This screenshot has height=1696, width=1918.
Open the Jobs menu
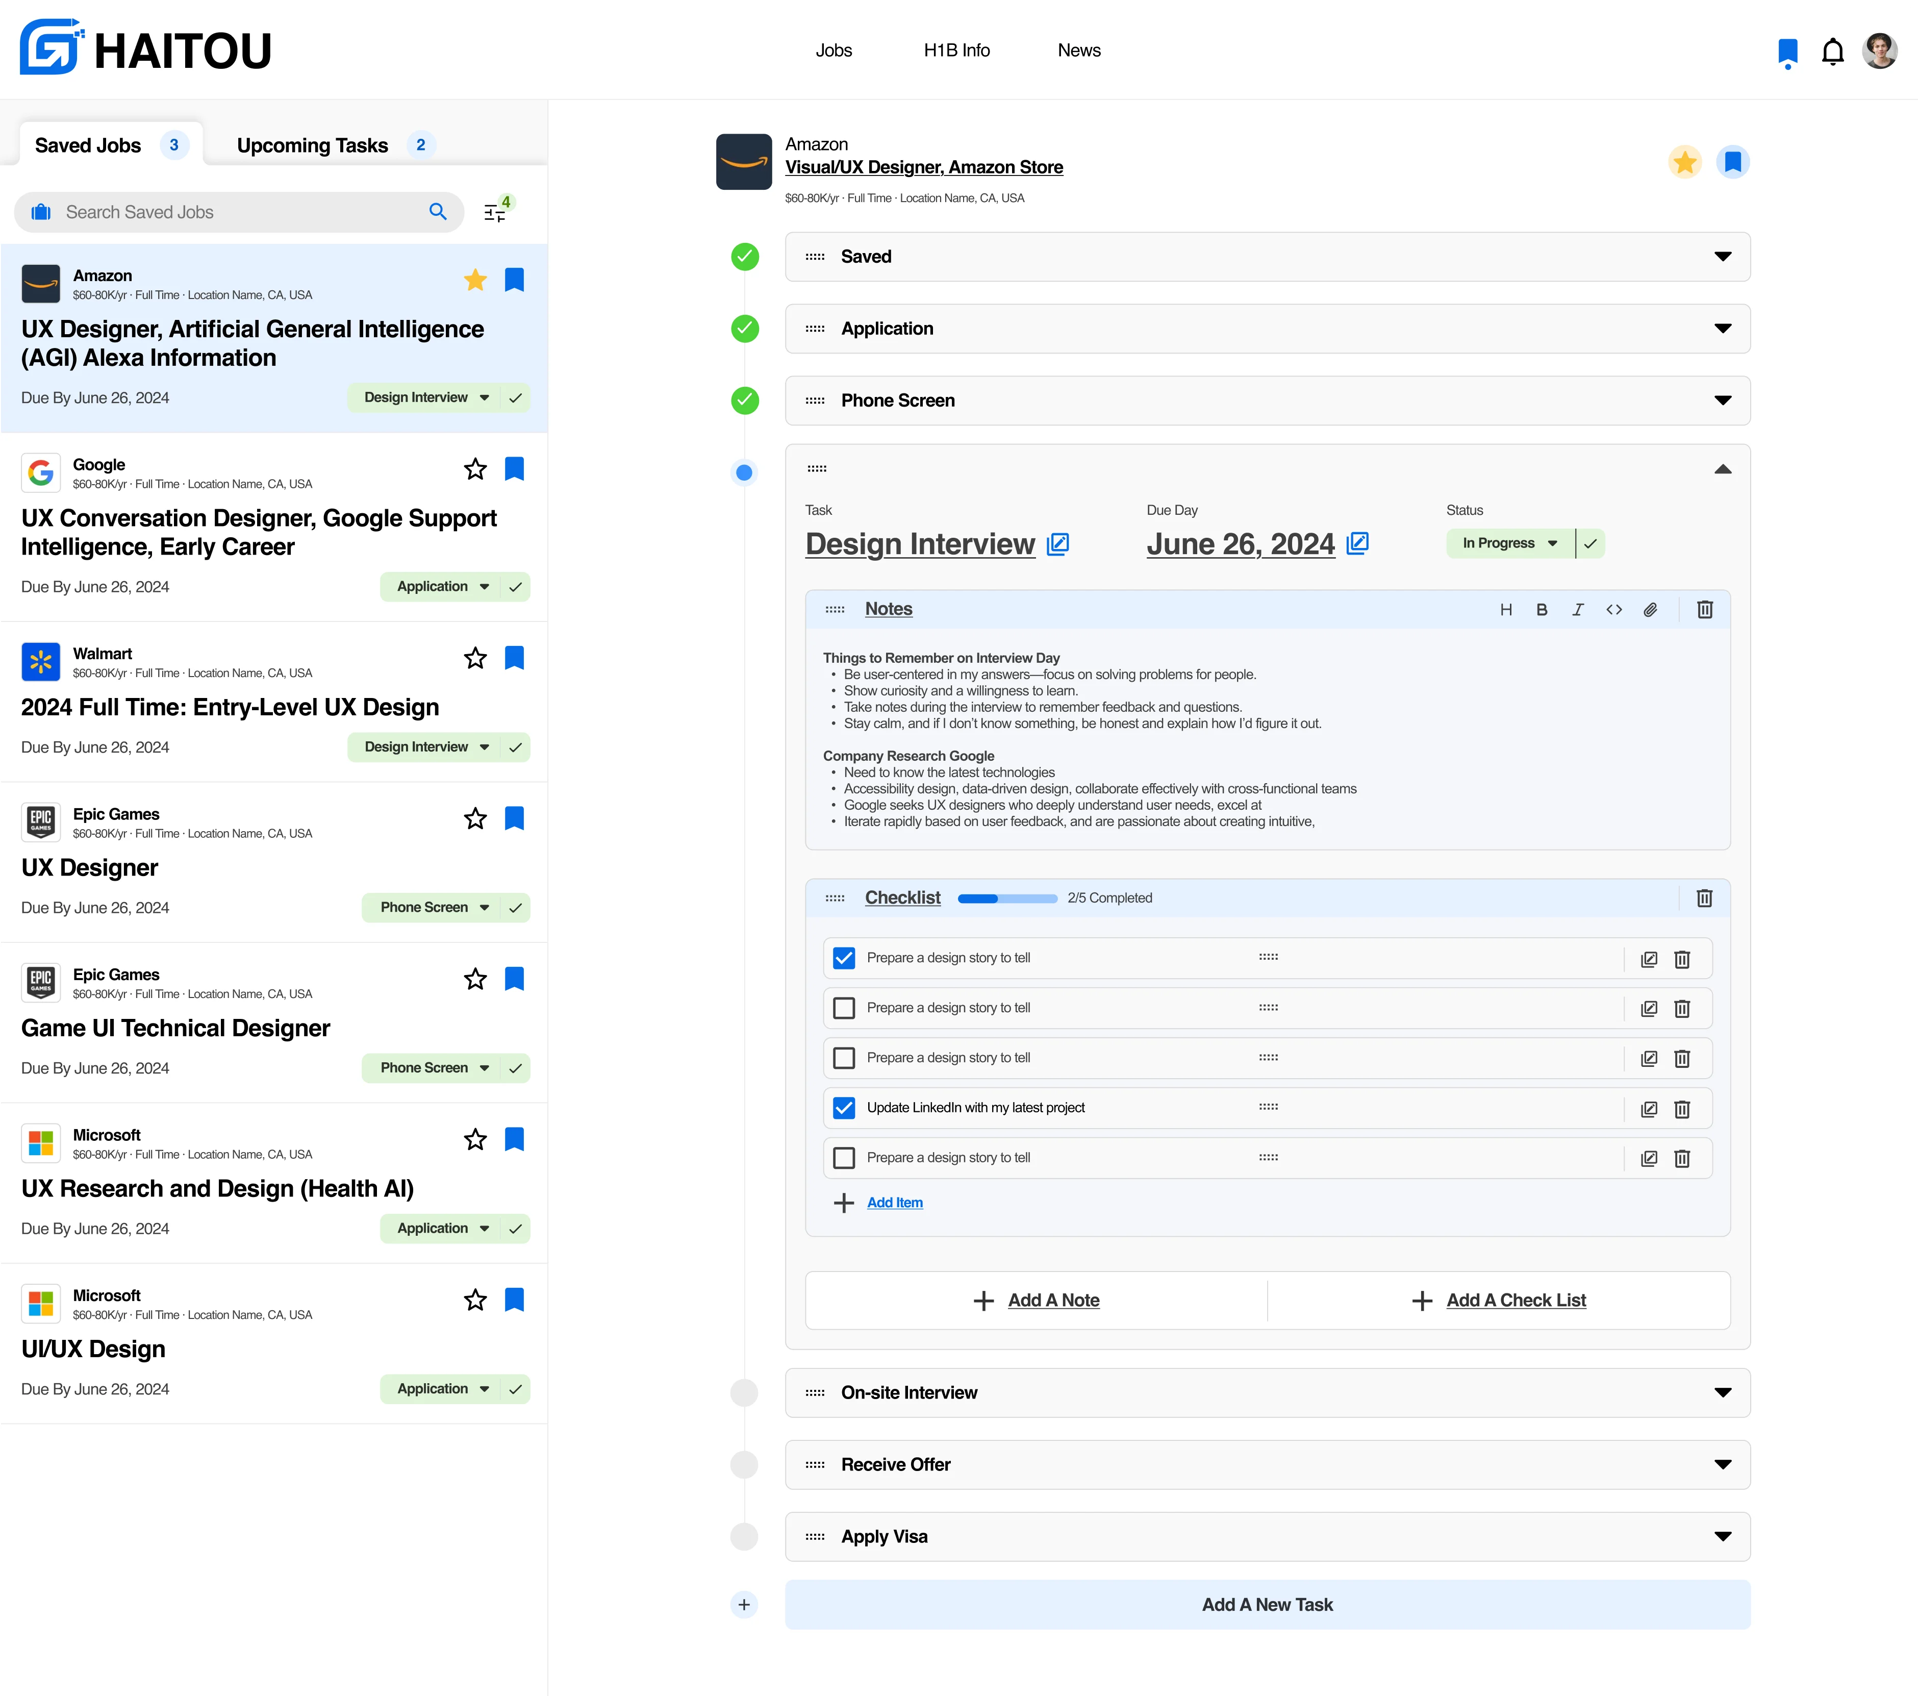click(x=834, y=51)
